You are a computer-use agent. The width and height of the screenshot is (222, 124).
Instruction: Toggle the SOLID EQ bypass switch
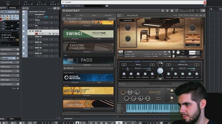[x=158, y=99]
